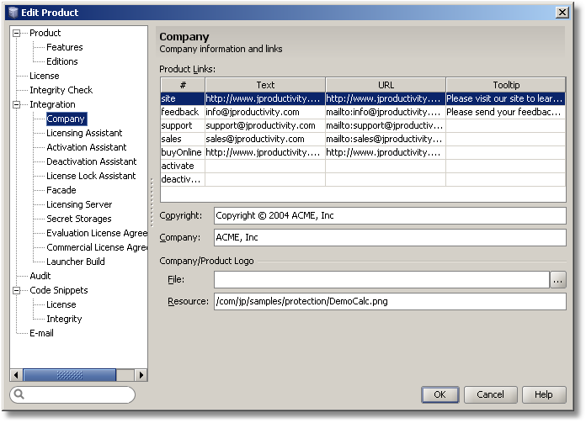586x423 pixels.
Task: Open the Integrity Check tree item
Action: pos(61,90)
